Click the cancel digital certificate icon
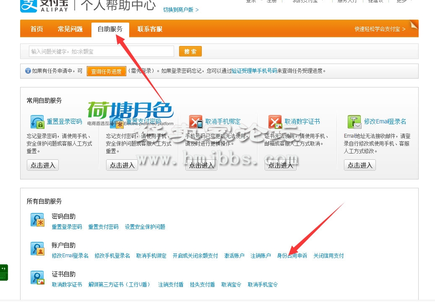This screenshot has width=435, height=302. 275,122
